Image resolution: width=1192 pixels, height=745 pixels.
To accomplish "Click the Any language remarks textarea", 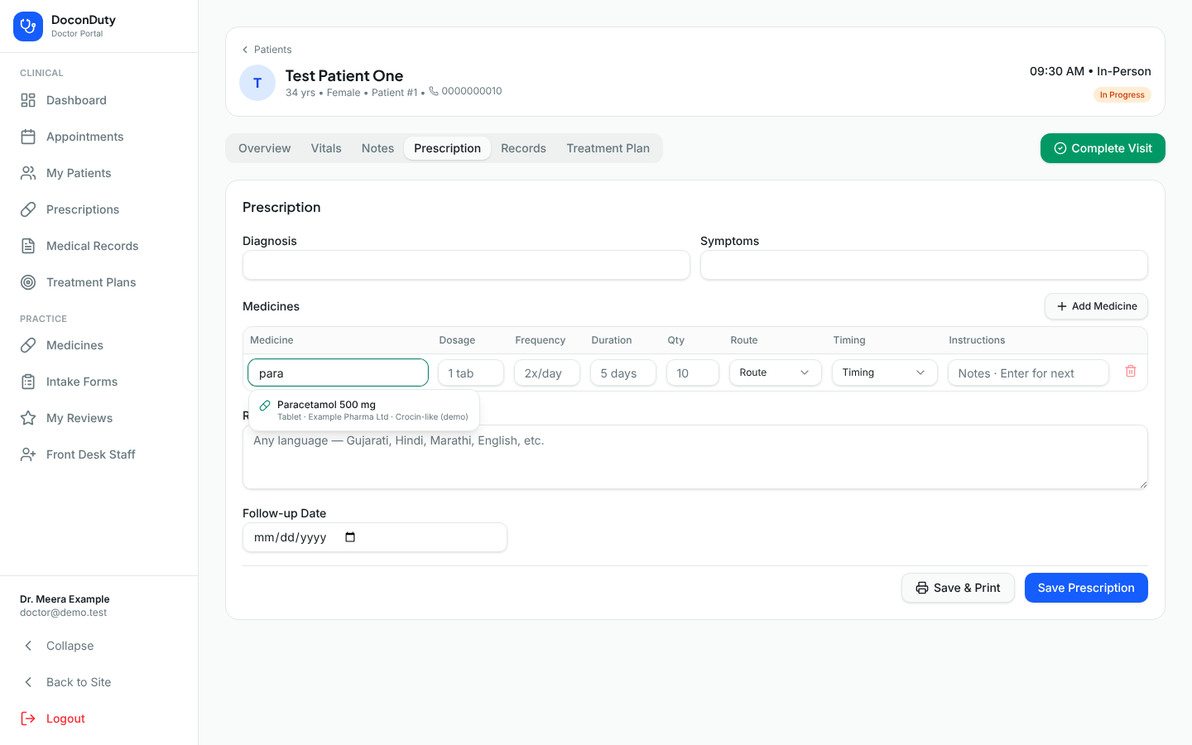I will tap(695, 457).
